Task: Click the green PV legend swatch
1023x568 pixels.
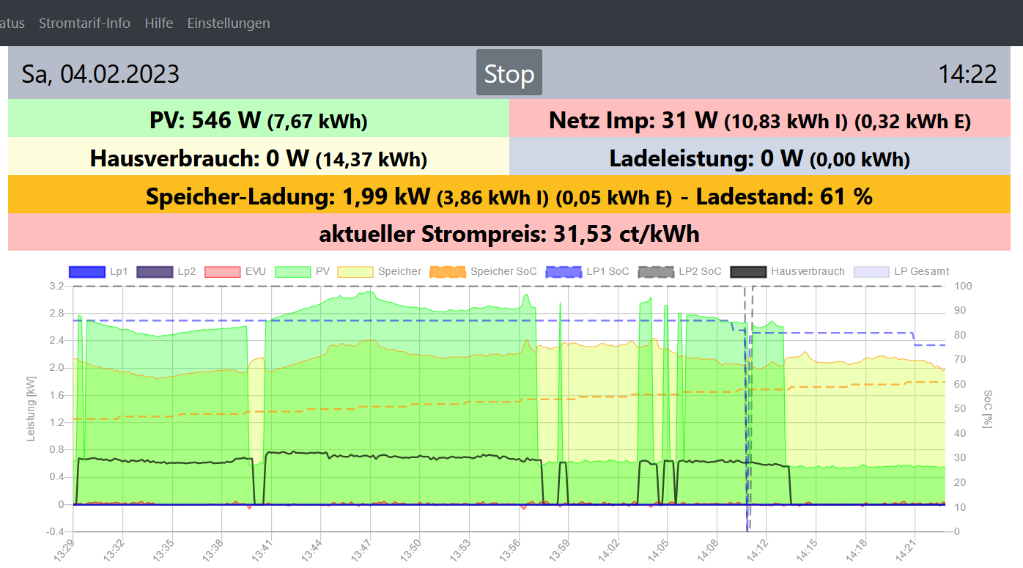Action: click(294, 271)
